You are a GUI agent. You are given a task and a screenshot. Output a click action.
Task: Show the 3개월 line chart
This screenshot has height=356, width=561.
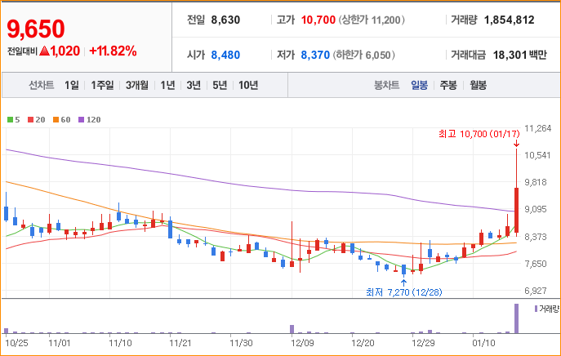136,85
